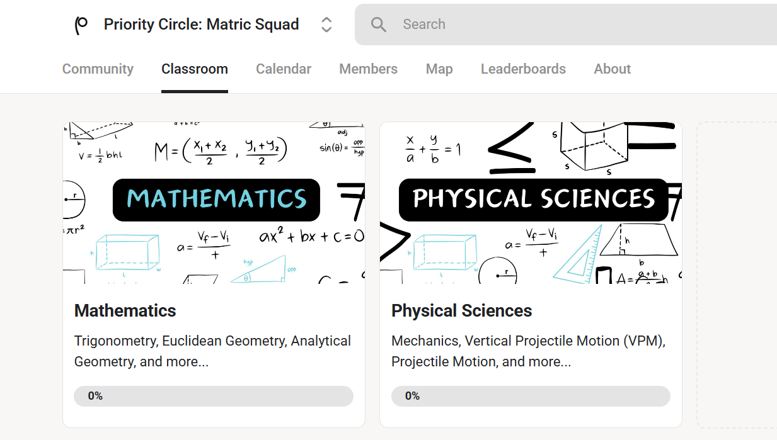Expand the group switcher chevron arrows
The height and width of the screenshot is (440, 777).
point(326,25)
